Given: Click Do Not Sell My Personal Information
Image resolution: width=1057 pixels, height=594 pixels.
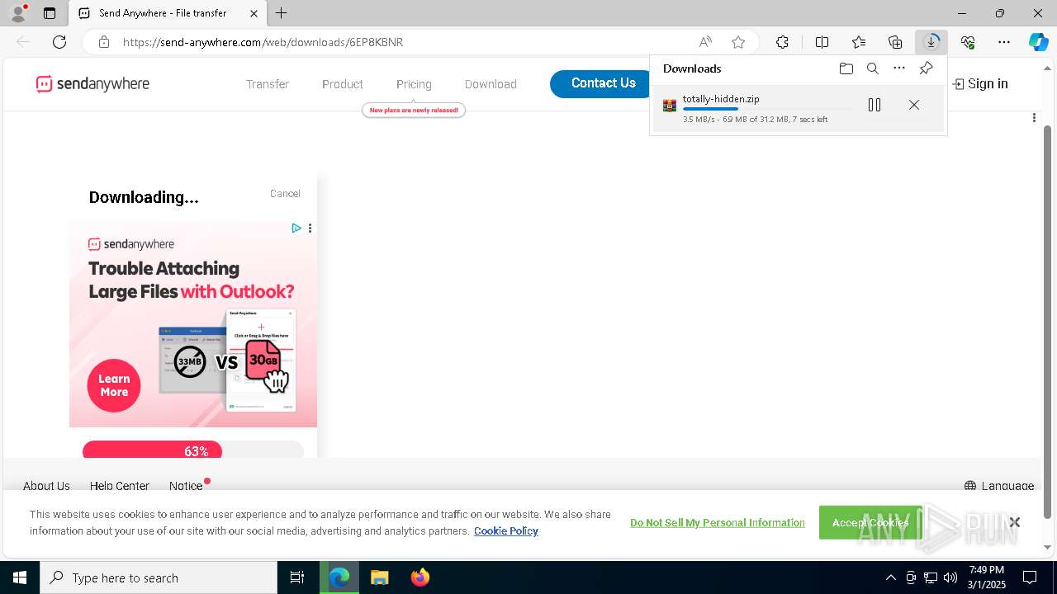Looking at the screenshot, I should (717, 523).
